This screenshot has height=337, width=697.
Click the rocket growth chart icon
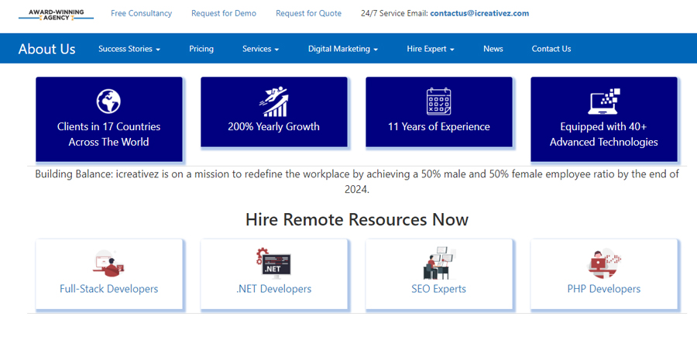[x=274, y=102]
